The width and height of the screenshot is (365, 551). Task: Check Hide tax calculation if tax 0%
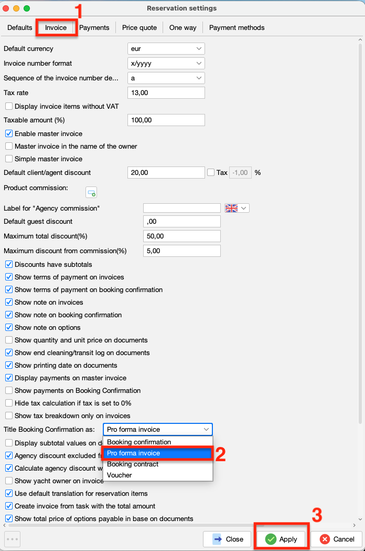(9, 403)
